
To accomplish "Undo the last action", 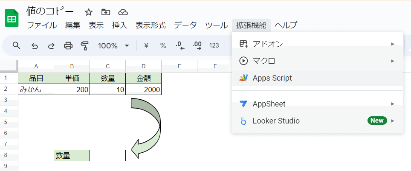I will [35, 45].
